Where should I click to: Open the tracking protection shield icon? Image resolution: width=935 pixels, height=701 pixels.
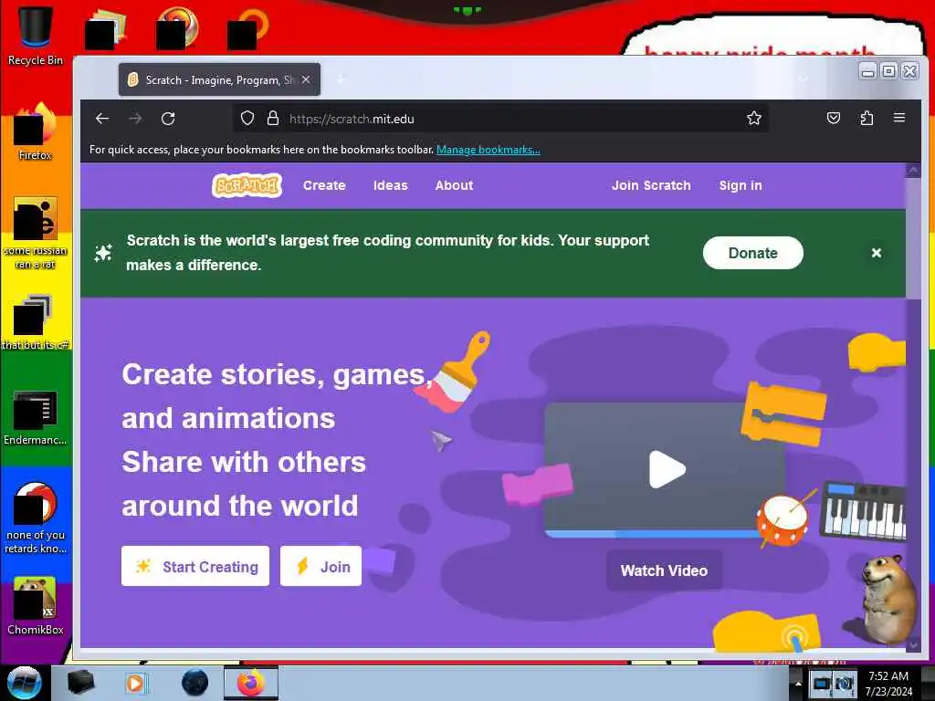pos(247,118)
